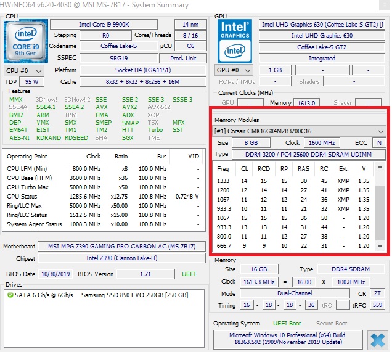
Task: Click the 1333 XMP timing row
Action: (x=294, y=181)
